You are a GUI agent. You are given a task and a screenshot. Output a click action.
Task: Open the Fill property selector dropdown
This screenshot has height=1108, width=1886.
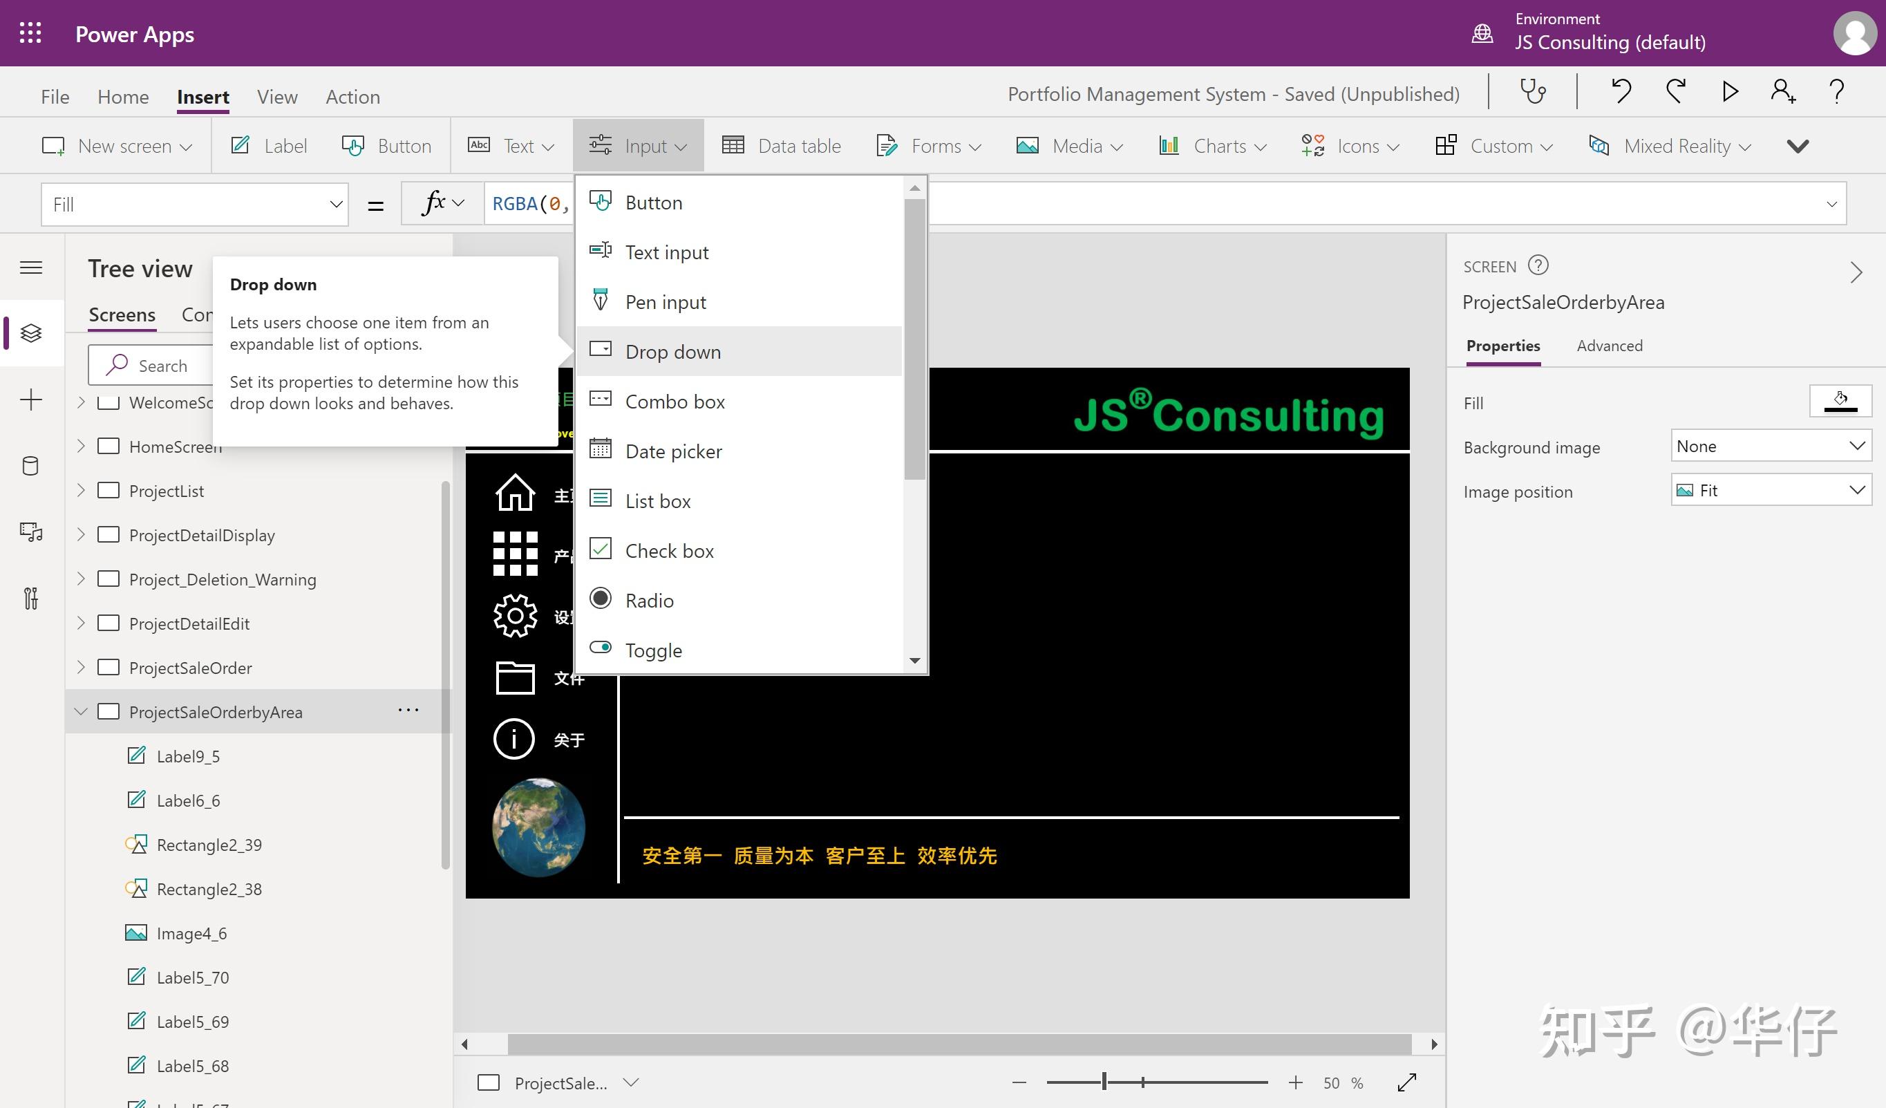195,205
